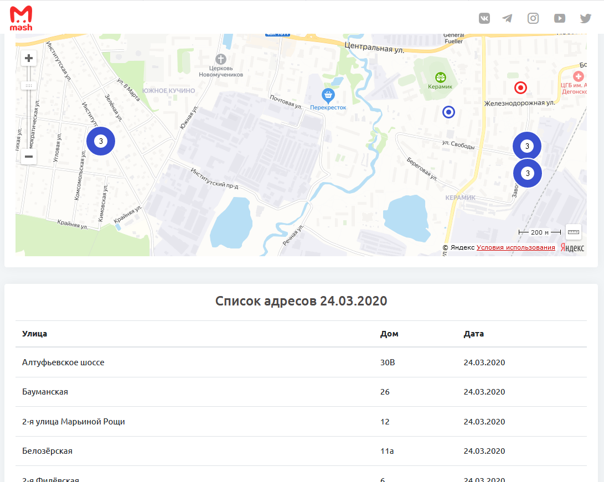The width and height of the screenshot is (604, 482).
Task: Click the Керамик green map icon
Action: (x=440, y=77)
